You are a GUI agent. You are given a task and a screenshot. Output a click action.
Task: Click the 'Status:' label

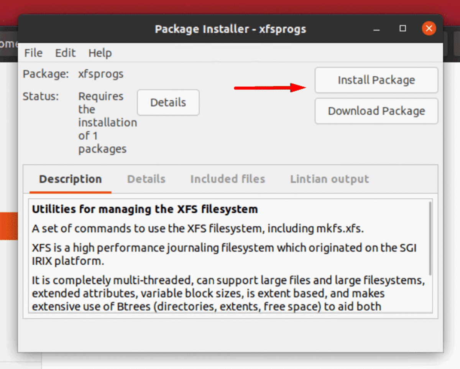tap(41, 96)
